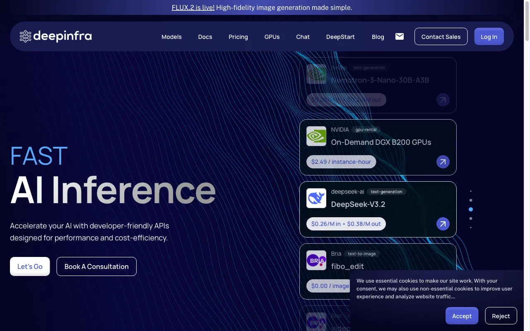The height and width of the screenshot is (331, 530).
Task: Click the text-to-image tag on Bria card
Action: (x=362, y=254)
